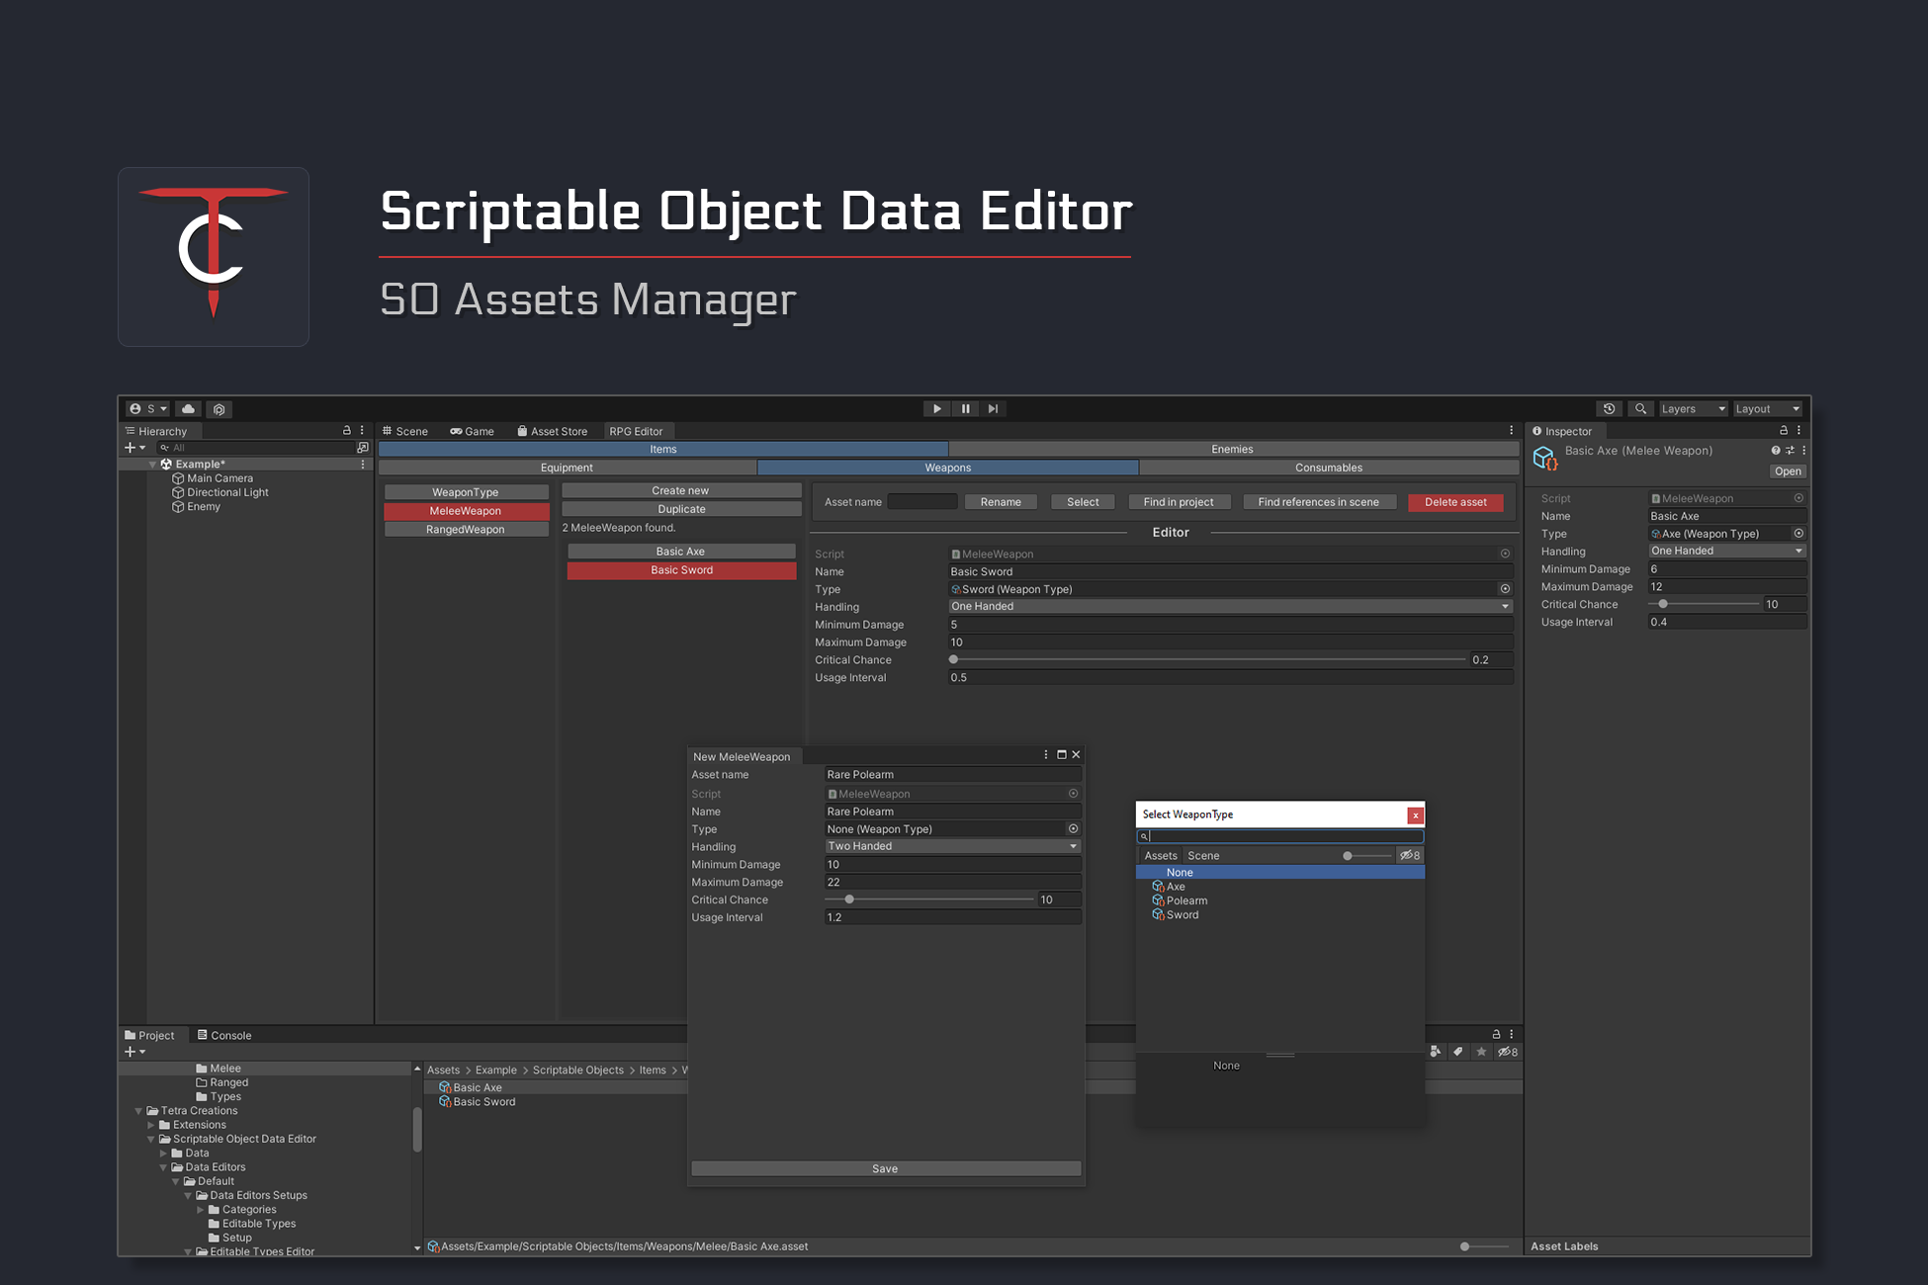This screenshot has height=1285, width=1928.
Task: Select RangedWeapon type button
Action: point(466,530)
